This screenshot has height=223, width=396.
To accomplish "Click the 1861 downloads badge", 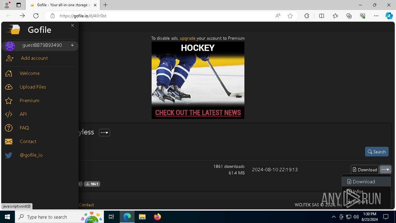I will coord(92,184).
